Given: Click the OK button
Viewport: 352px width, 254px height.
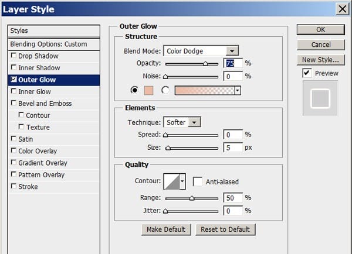Looking at the screenshot, I should coord(320,30).
